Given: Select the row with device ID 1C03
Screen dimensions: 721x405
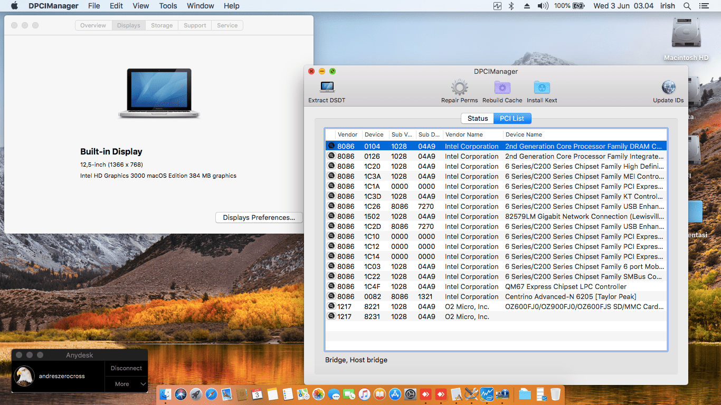Looking at the screenshot, I should 496,266.
